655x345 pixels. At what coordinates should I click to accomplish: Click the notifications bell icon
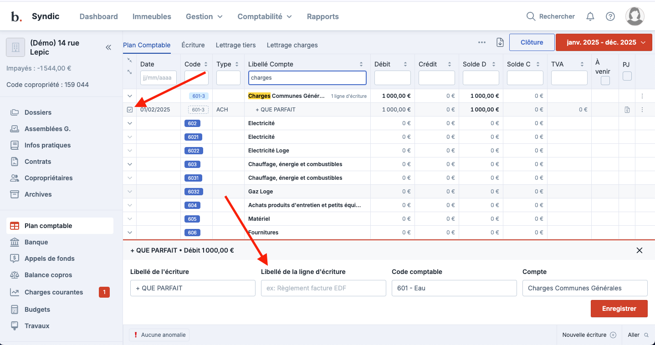[590, 16]
